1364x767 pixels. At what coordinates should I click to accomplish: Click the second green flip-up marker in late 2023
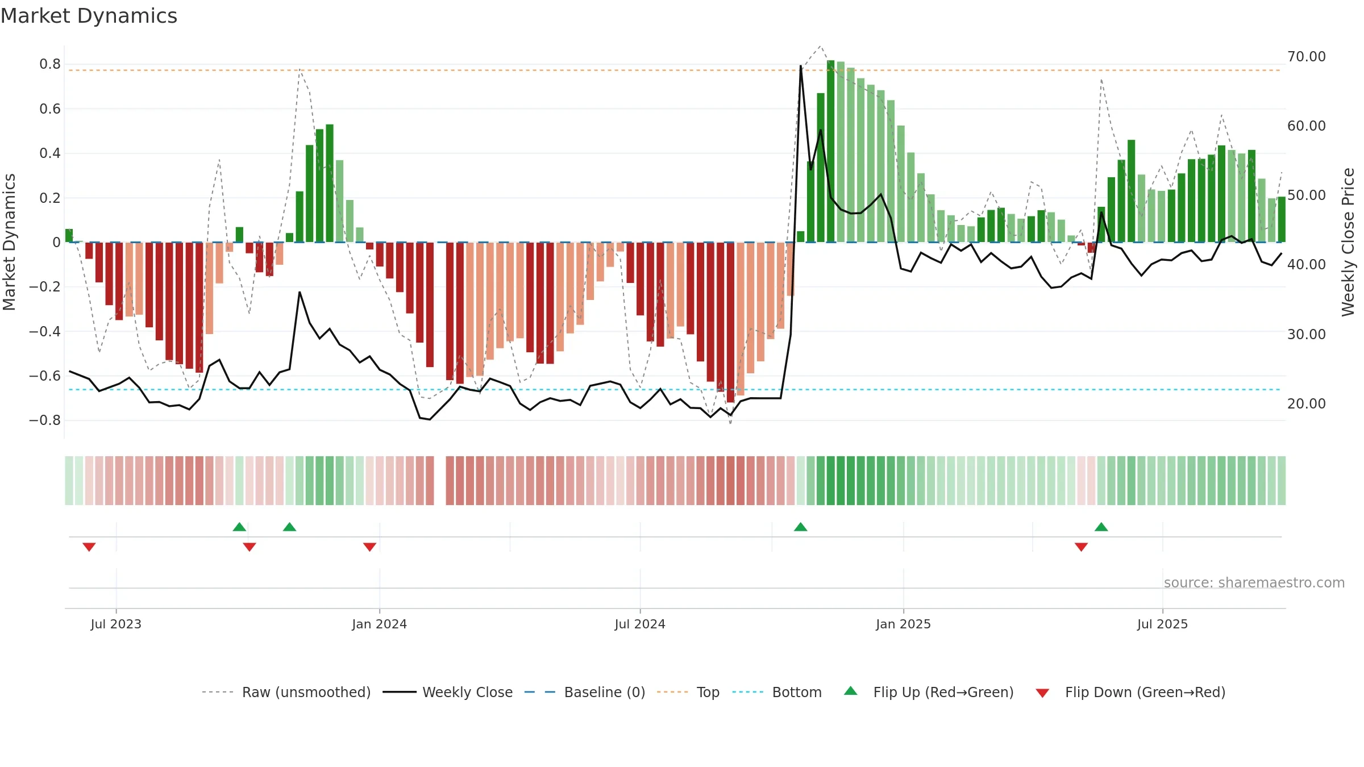click(x=289, y=527)
